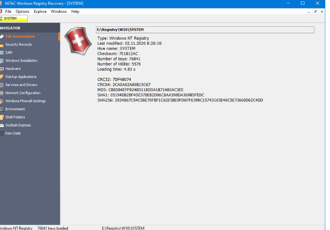Open the Help menu
Viewport: 330px width, 230px height.
pos(75,11)
